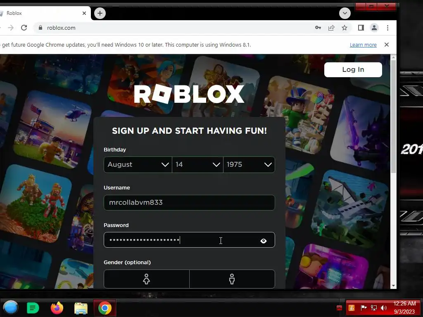The width and height of the screenshot is (423, 317).
Task: Click the Gender (optional) label
Action: 127,262
